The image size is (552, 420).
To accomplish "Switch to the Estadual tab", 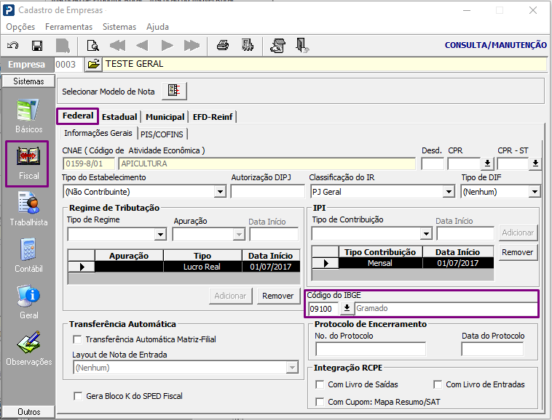I will (119, 117).
